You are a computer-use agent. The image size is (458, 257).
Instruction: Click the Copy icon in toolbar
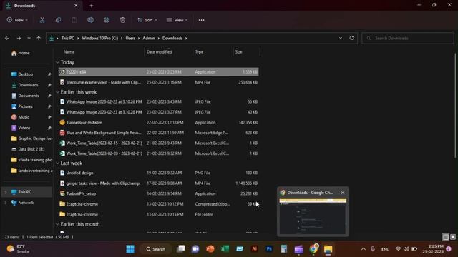click(x=58, y=20)
